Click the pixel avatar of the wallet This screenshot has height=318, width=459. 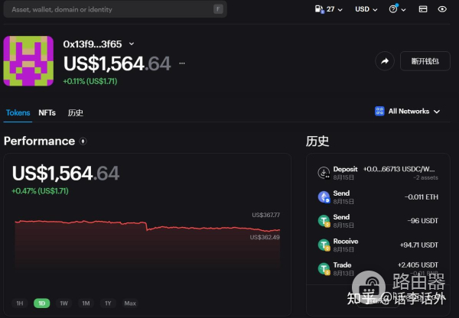coord(28,61)
